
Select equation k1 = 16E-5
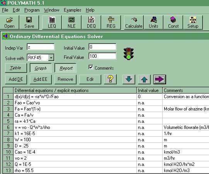pyautogui.click(x=75, y=134)
